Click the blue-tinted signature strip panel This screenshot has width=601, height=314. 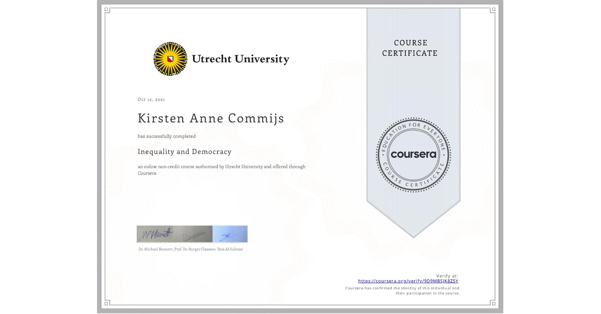(230, 233)
